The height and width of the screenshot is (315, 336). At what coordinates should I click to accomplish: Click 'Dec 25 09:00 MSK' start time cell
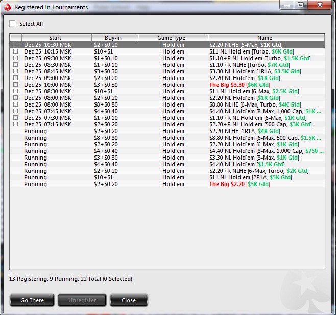47,78
